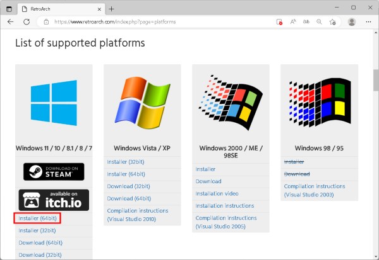
Task: Add this page to favorites
Action: (x=332, y=21)
